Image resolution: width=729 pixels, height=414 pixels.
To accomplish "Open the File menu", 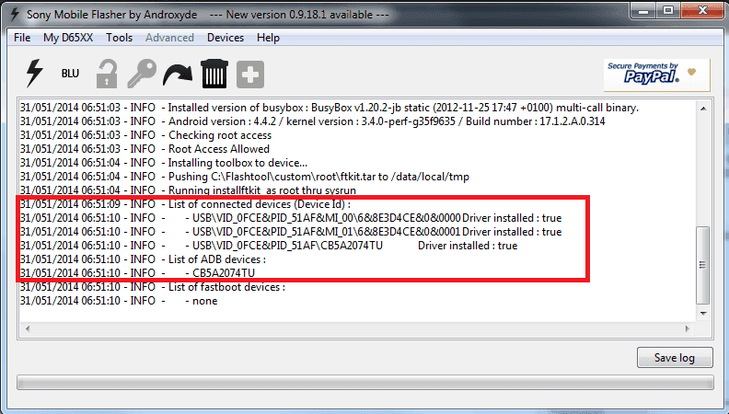I will click(22, 38).
